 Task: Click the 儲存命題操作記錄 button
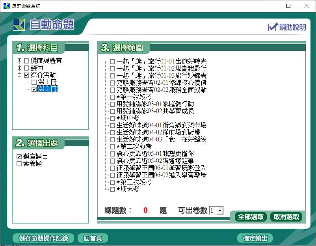click(x=43, y=238)
